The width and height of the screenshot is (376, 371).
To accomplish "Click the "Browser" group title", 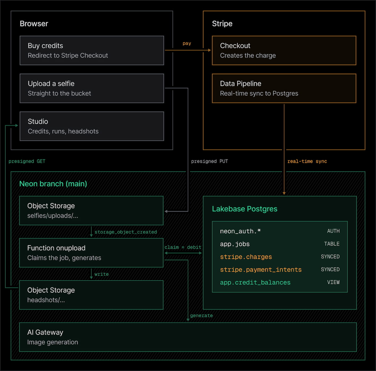I will [x=34, y=24].
